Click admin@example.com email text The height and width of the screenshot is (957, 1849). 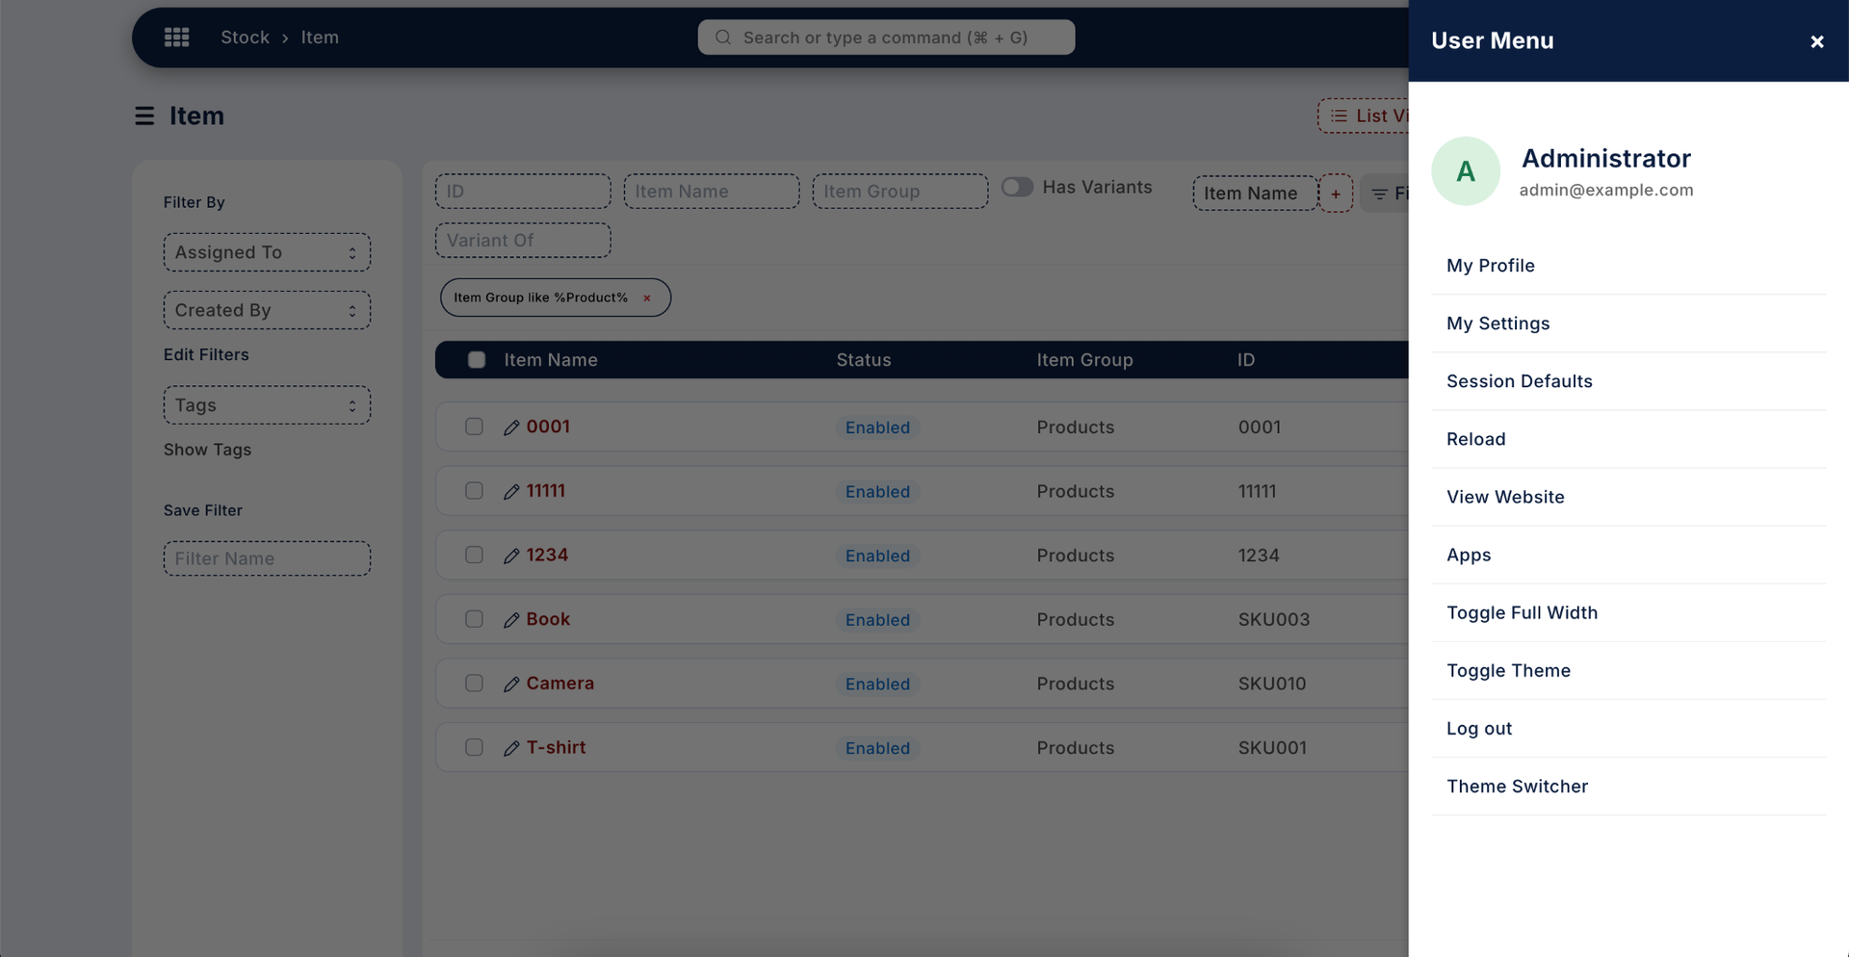1606,190
